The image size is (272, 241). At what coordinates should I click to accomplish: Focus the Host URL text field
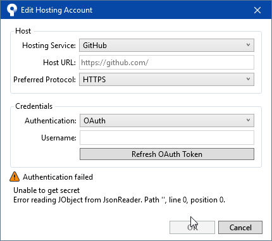pos(166,63)
